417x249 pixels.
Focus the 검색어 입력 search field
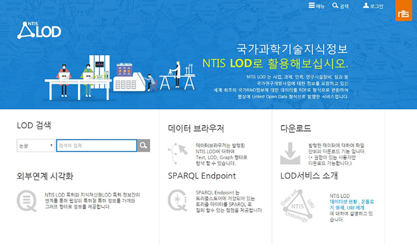point(96,145)
